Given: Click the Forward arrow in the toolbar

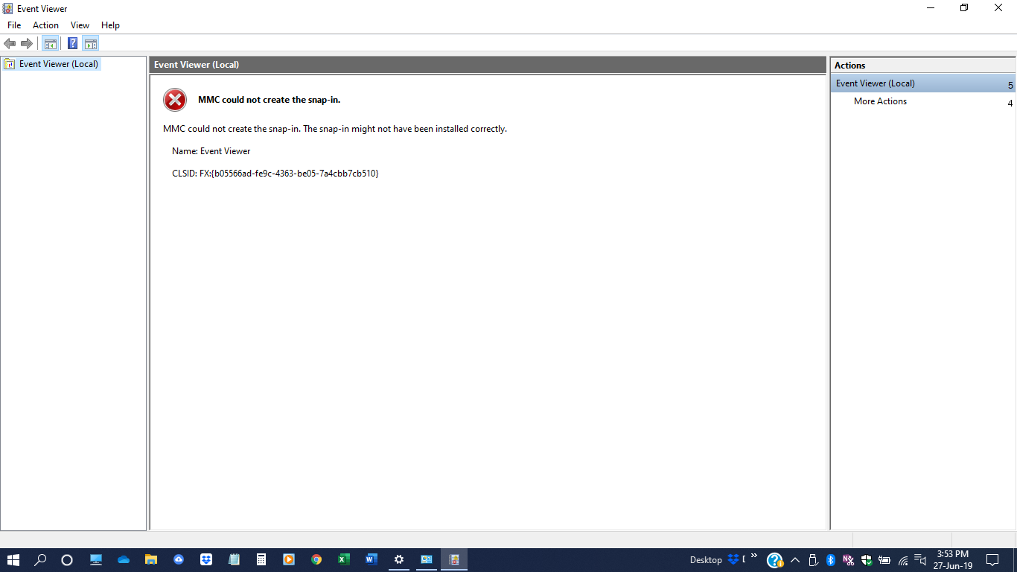Looking at the screenshot, I should click(x=27, y=43).
